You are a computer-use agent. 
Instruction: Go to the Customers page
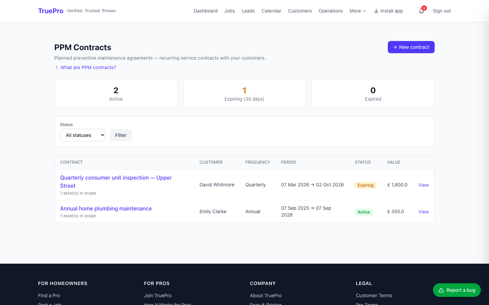[x=300, y=11]
